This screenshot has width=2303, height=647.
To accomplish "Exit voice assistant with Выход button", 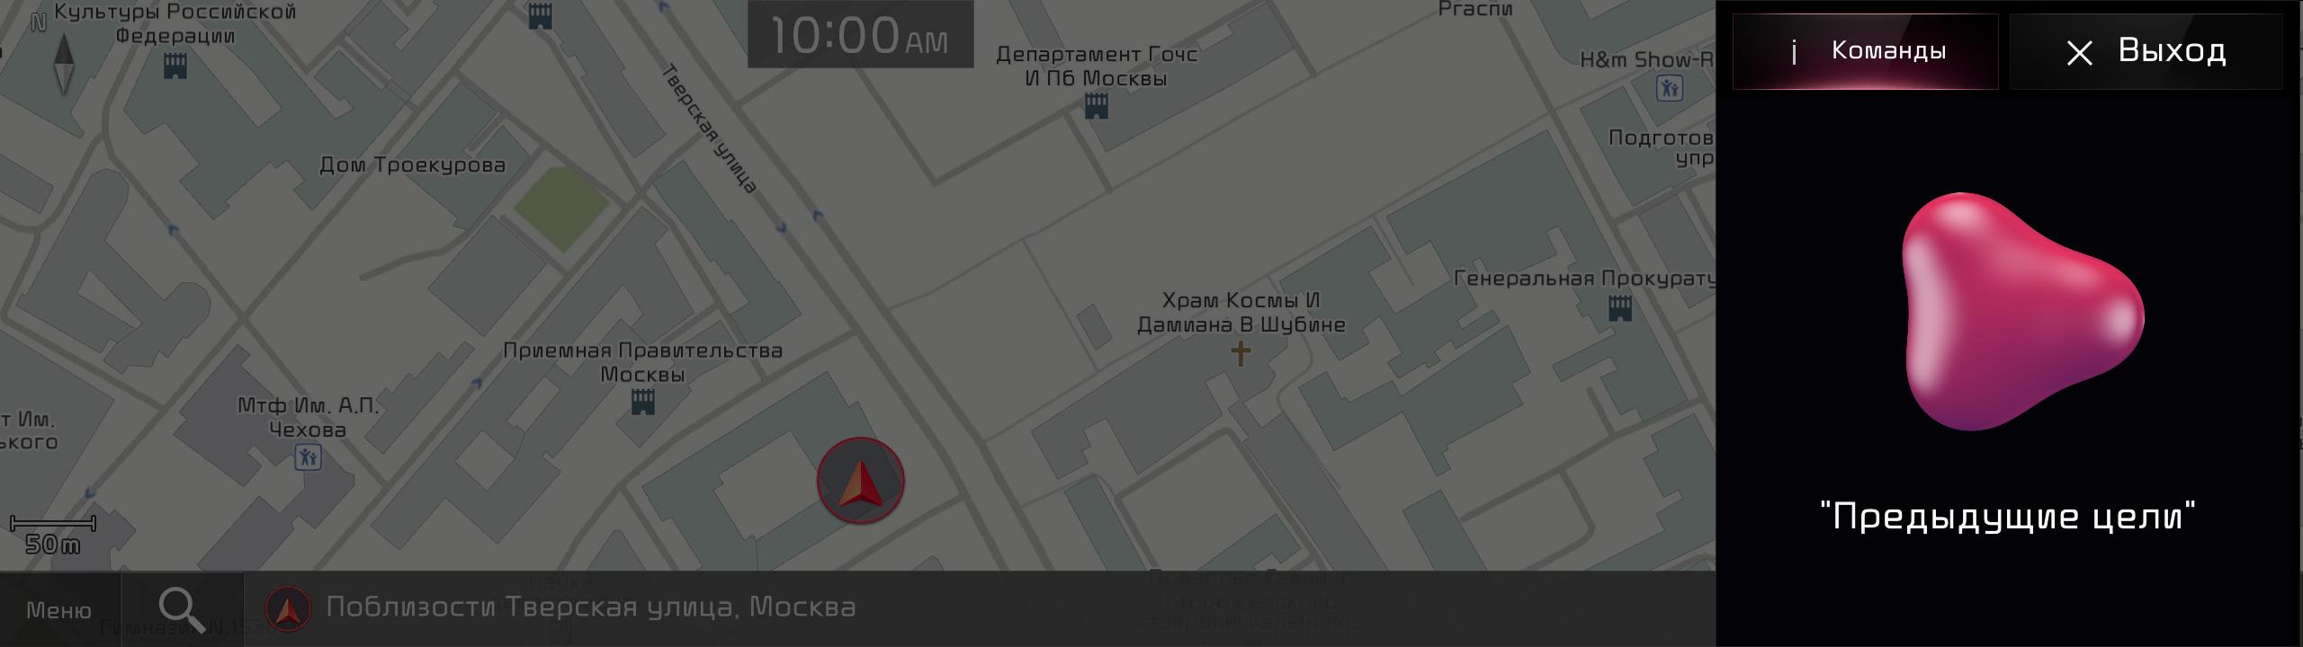I will (2146, 51).
